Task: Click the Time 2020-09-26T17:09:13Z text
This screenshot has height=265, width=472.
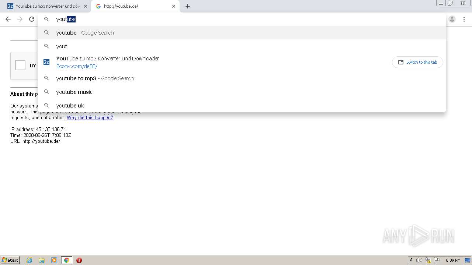Action: tap(41, 135)
